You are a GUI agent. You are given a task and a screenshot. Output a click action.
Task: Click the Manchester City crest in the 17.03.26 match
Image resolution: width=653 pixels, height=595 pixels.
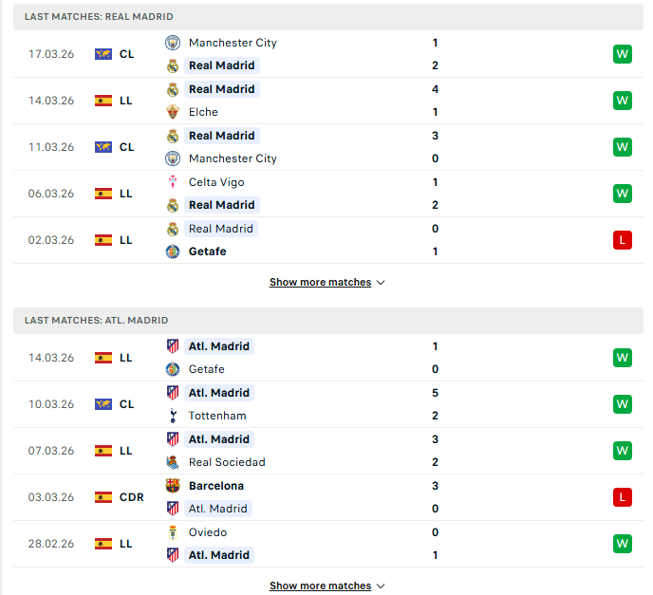(x=173, y=43)
